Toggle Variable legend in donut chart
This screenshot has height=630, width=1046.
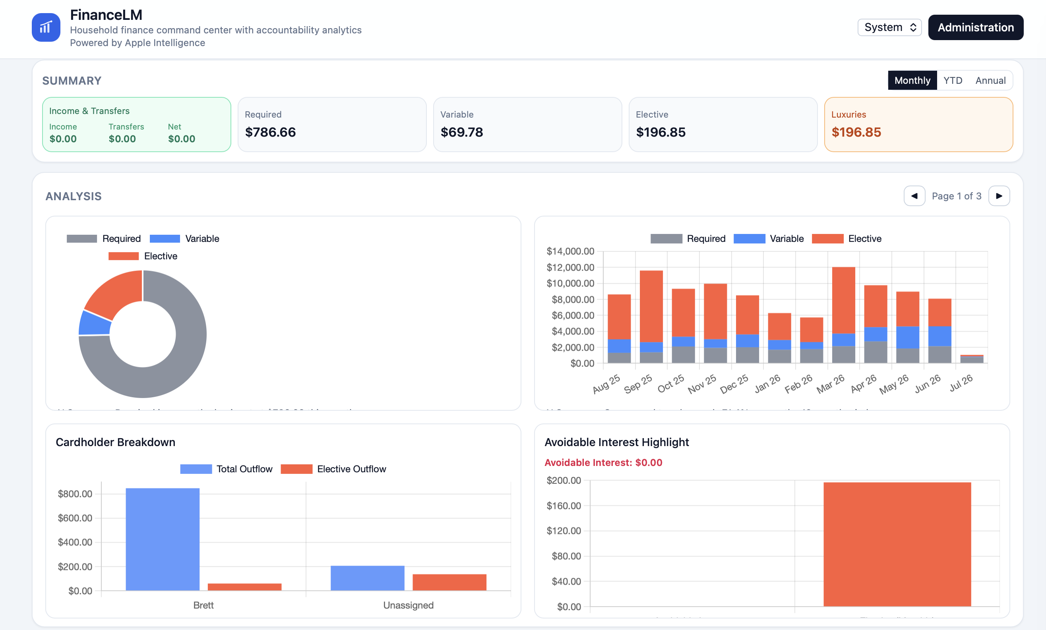coord(185,238)
